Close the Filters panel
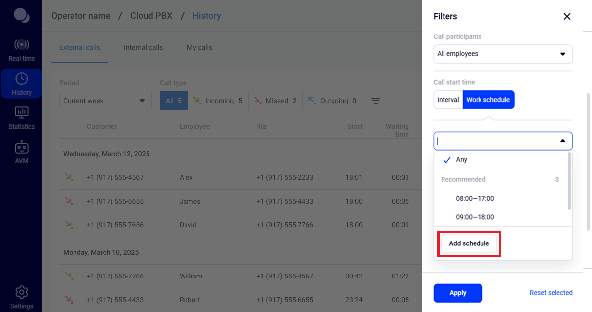This screenshot has height=312, width=592. (567, 16)
